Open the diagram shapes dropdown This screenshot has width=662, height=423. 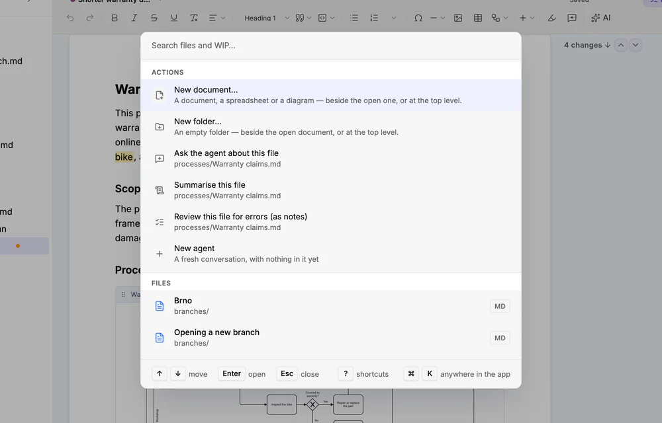pos(500,18)
